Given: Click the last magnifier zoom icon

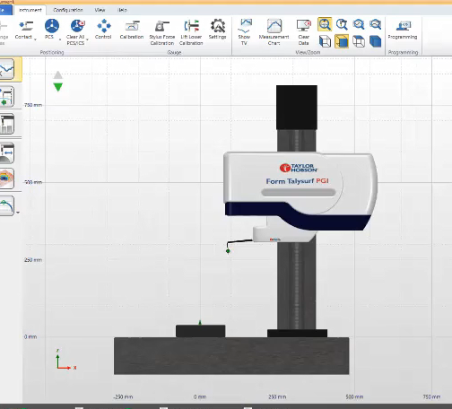Looking at the screenshot, I should (x=376, y=24).
